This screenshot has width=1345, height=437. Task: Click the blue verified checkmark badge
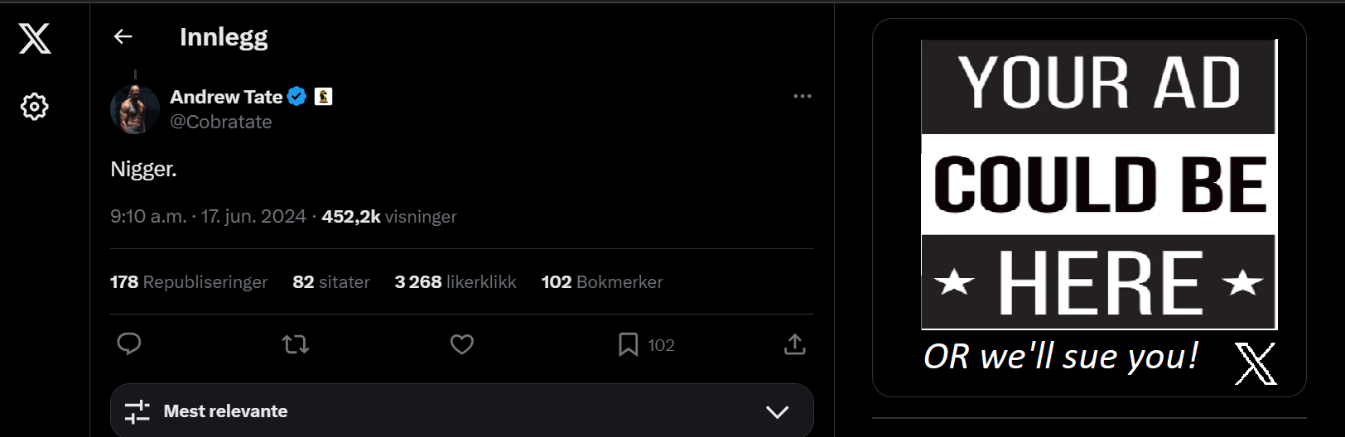click(296, 97)
